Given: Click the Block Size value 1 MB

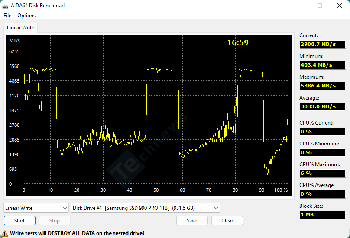Looking at the screenshot, I should (323, 215).
